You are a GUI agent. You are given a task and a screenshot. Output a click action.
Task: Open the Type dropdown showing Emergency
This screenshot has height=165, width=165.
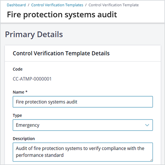pos(83,125)
